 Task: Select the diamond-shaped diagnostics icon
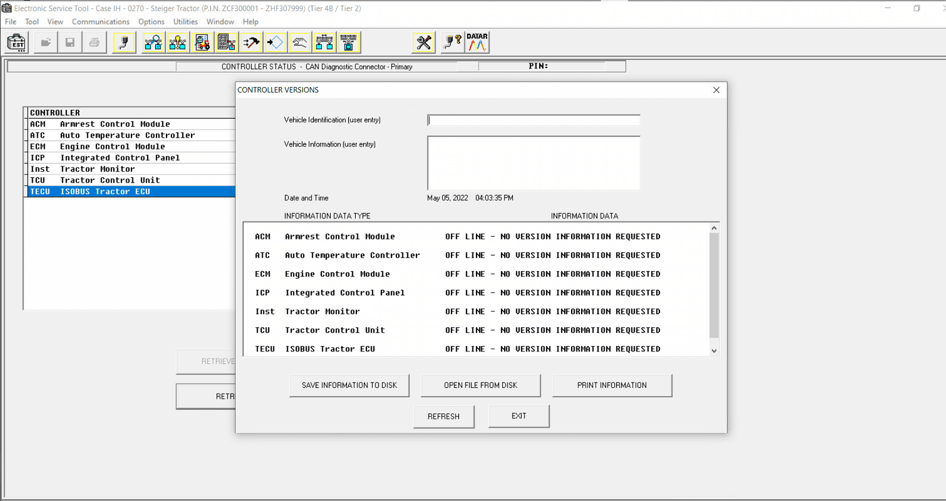pyautogui.click(x=275, y=42)
